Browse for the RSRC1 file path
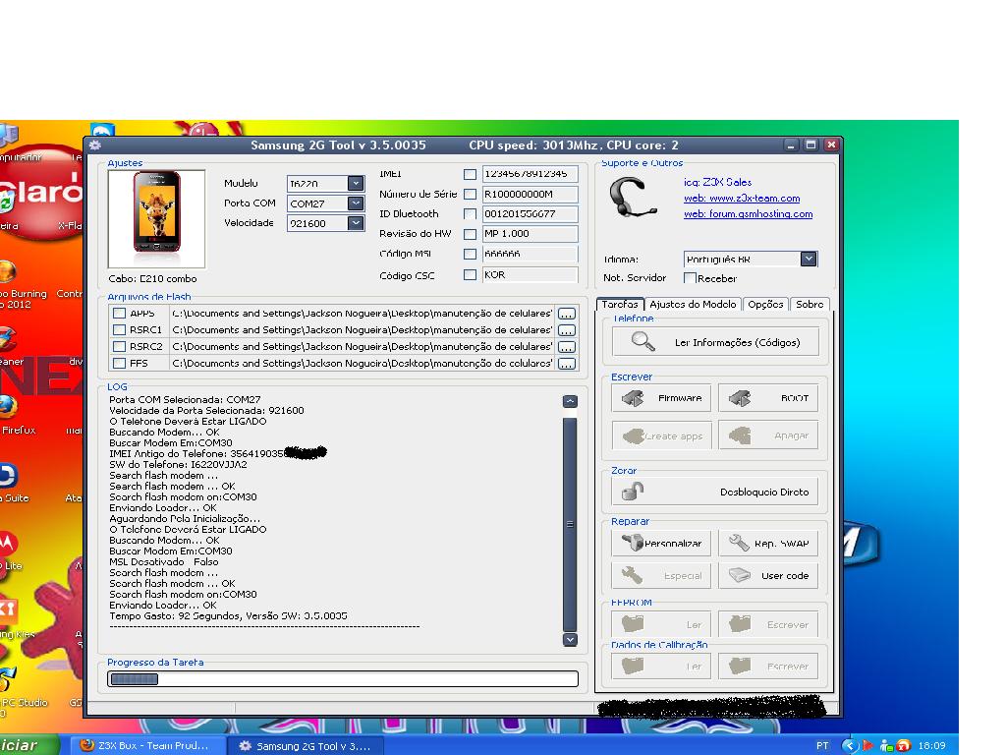The image size is (1006, 755). [x=567, y=330]
